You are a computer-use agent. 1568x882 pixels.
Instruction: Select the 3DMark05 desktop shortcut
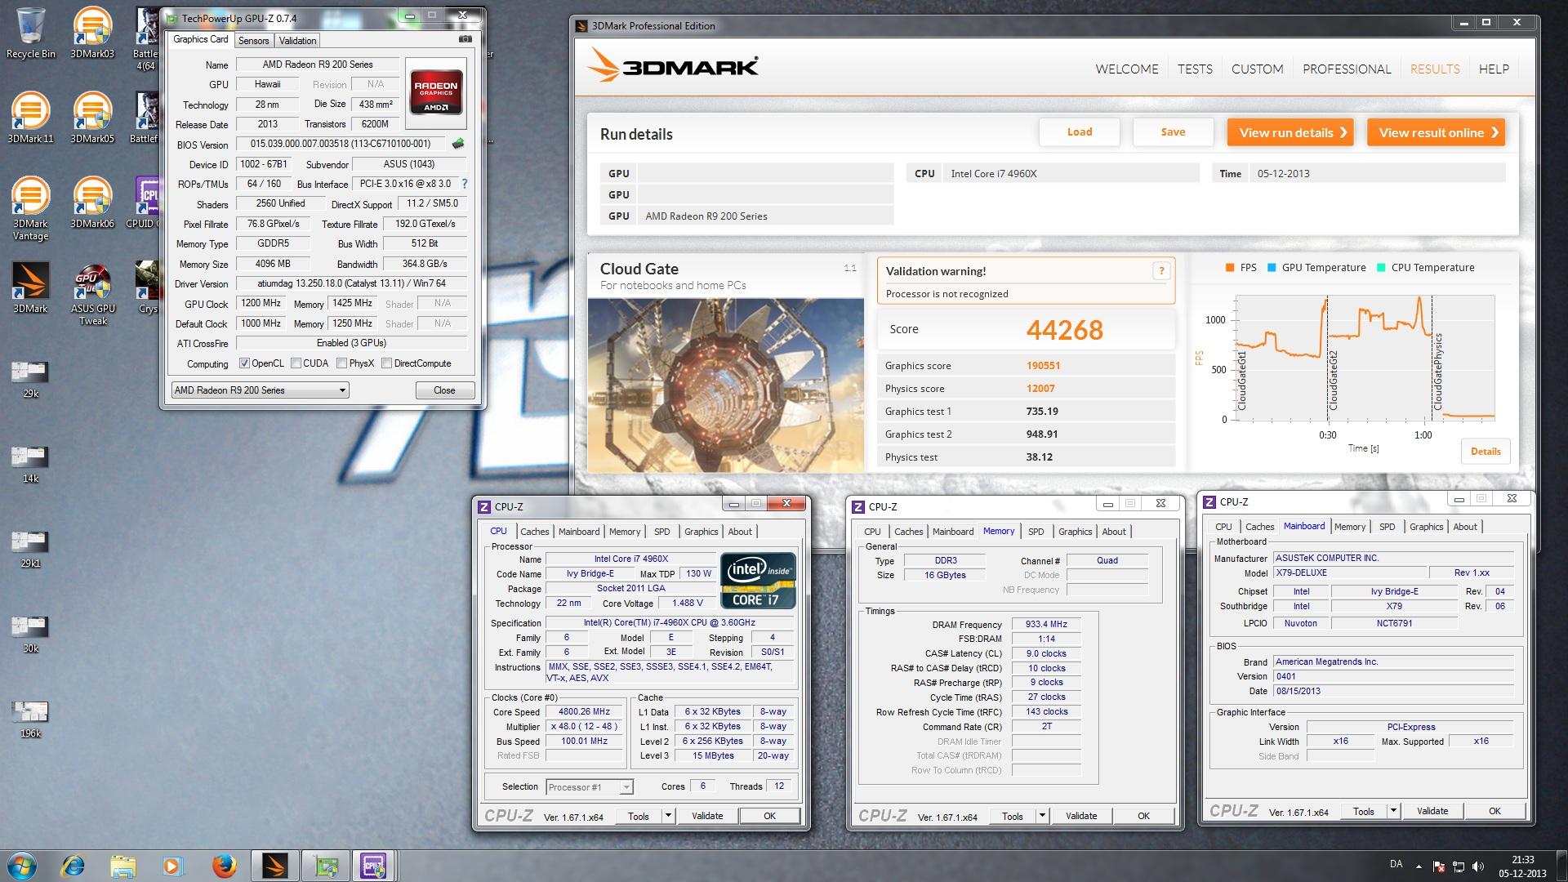click(92, 118)
